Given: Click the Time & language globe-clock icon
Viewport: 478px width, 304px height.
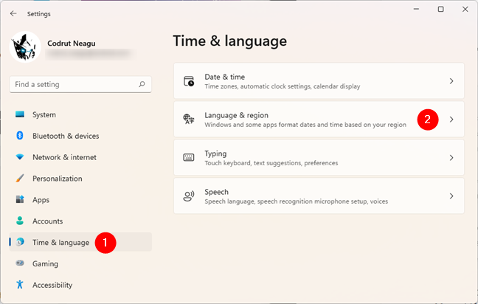Looking at the screenshot, I should [20, 242].
